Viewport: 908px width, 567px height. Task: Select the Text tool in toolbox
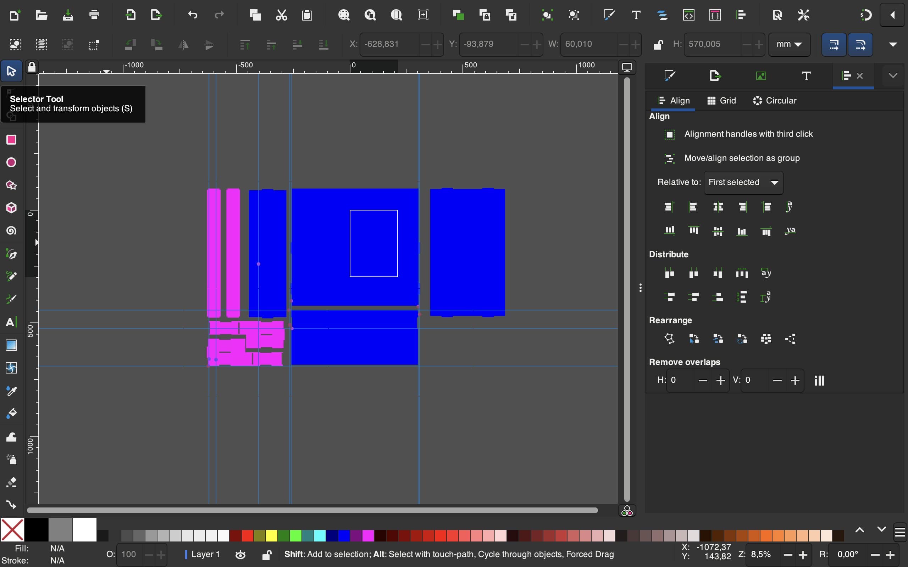11,322
